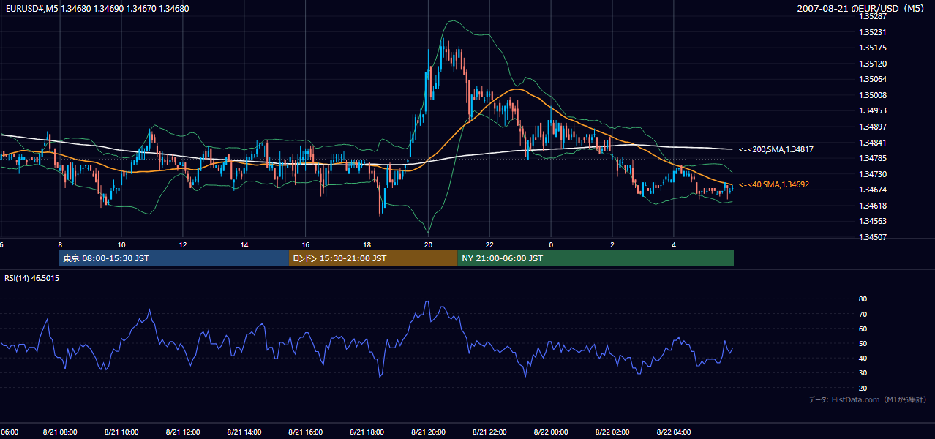Click the '8/21 08:00' time axis label
935x439 pixels.
click(60, 432)
